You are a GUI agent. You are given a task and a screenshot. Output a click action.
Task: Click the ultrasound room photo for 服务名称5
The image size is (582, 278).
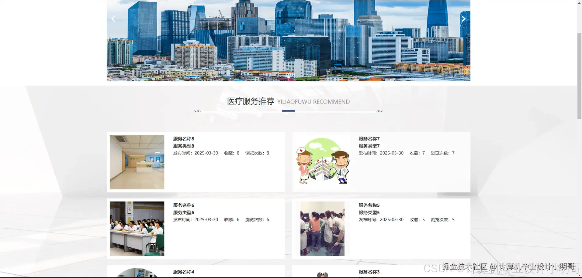322,229
